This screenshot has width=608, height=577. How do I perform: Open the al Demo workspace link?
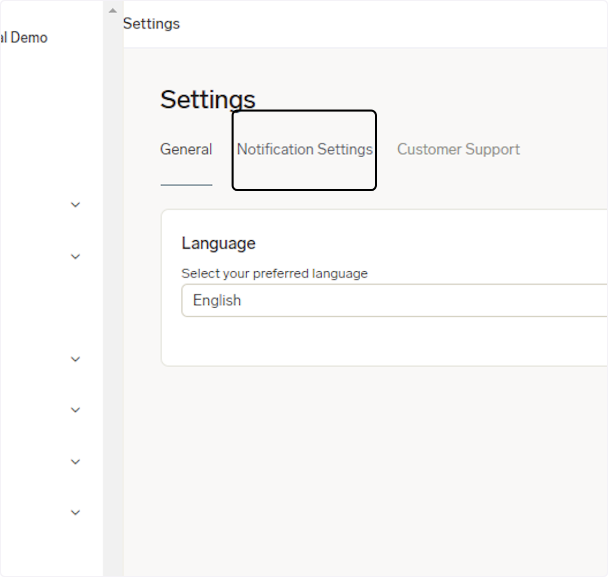click(24, 37)
